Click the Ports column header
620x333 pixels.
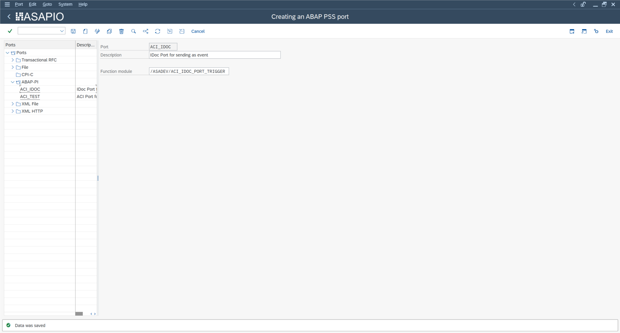39,45
